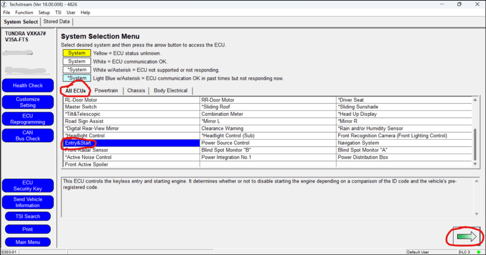Click the description box scroll down arrow
The image size is (486, 255).
(476, 214)
